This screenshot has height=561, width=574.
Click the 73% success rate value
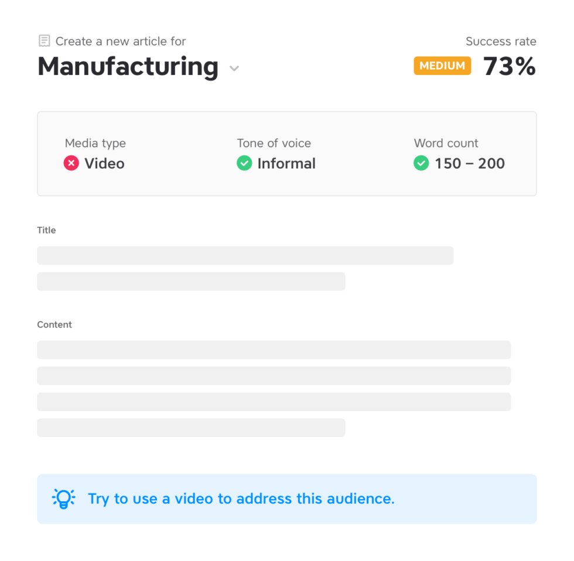[509, 66]
